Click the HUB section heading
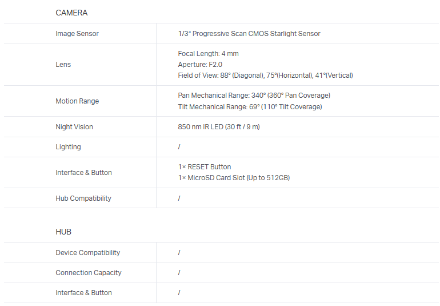 click(x=63, y=232)
